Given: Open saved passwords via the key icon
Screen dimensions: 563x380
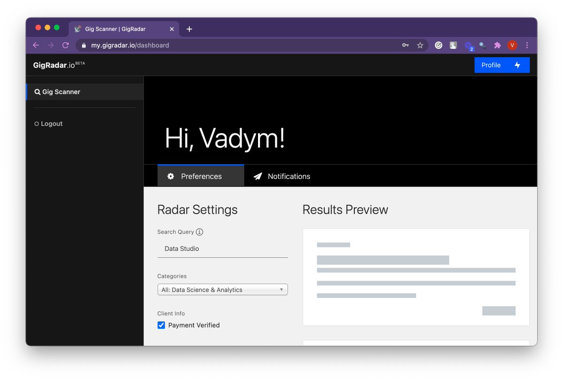Looking at the screenshot, I should click(405, 46).
